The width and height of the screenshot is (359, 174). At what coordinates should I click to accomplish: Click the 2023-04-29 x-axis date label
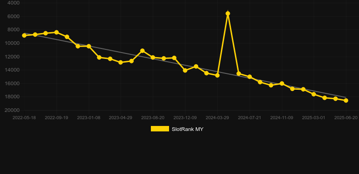[x=121, y=118]
